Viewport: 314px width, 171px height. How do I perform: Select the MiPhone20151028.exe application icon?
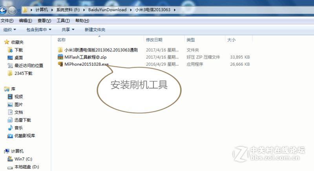60,64
